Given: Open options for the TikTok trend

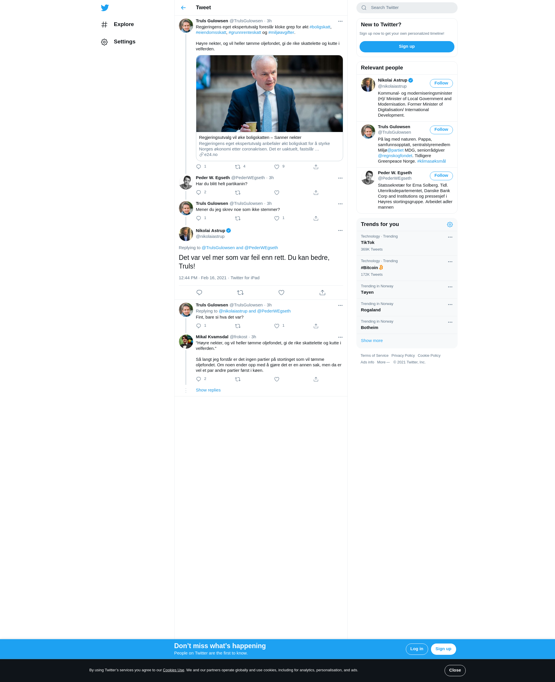Looking at the screenshot, I should coord(450,238).
